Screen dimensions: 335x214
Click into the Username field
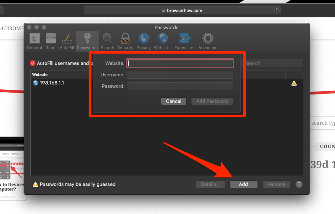tap(180, 75)
